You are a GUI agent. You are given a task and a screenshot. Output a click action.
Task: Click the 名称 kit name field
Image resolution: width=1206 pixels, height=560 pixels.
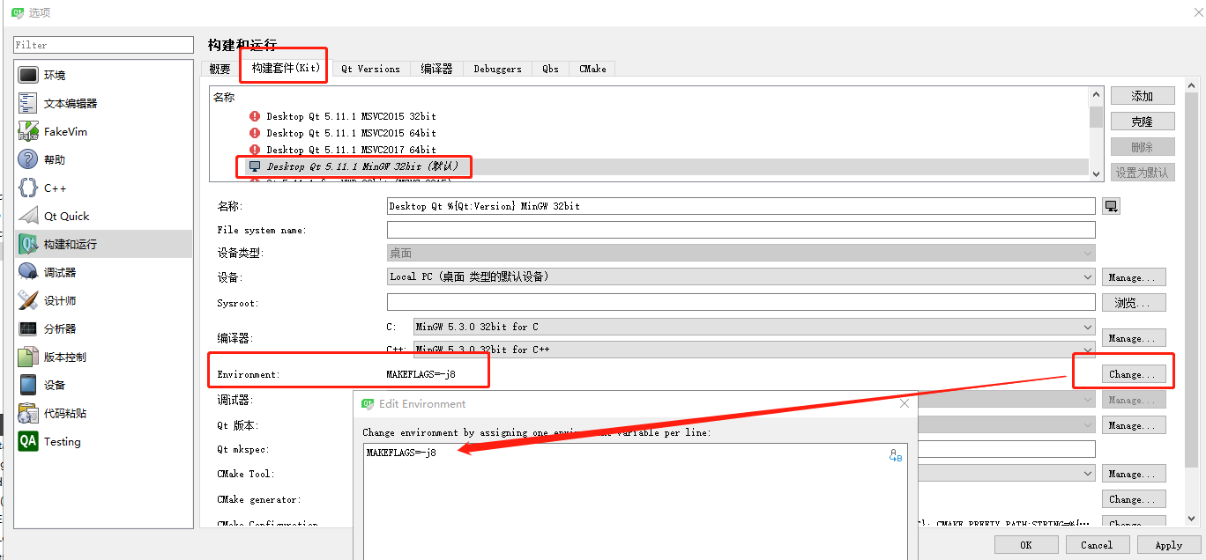pyautogui.click(x=741, y=206)
